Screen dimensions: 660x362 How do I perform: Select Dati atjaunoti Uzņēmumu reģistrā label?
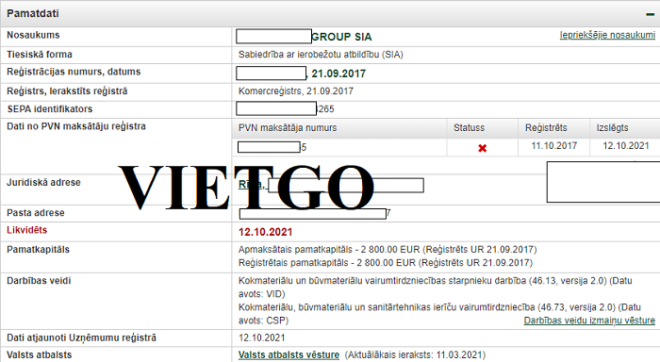coord(81,337)
